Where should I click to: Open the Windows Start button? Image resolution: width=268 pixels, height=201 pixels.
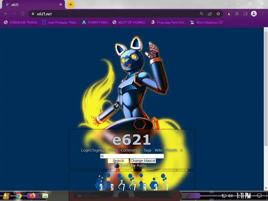click(x=6, y=196)
